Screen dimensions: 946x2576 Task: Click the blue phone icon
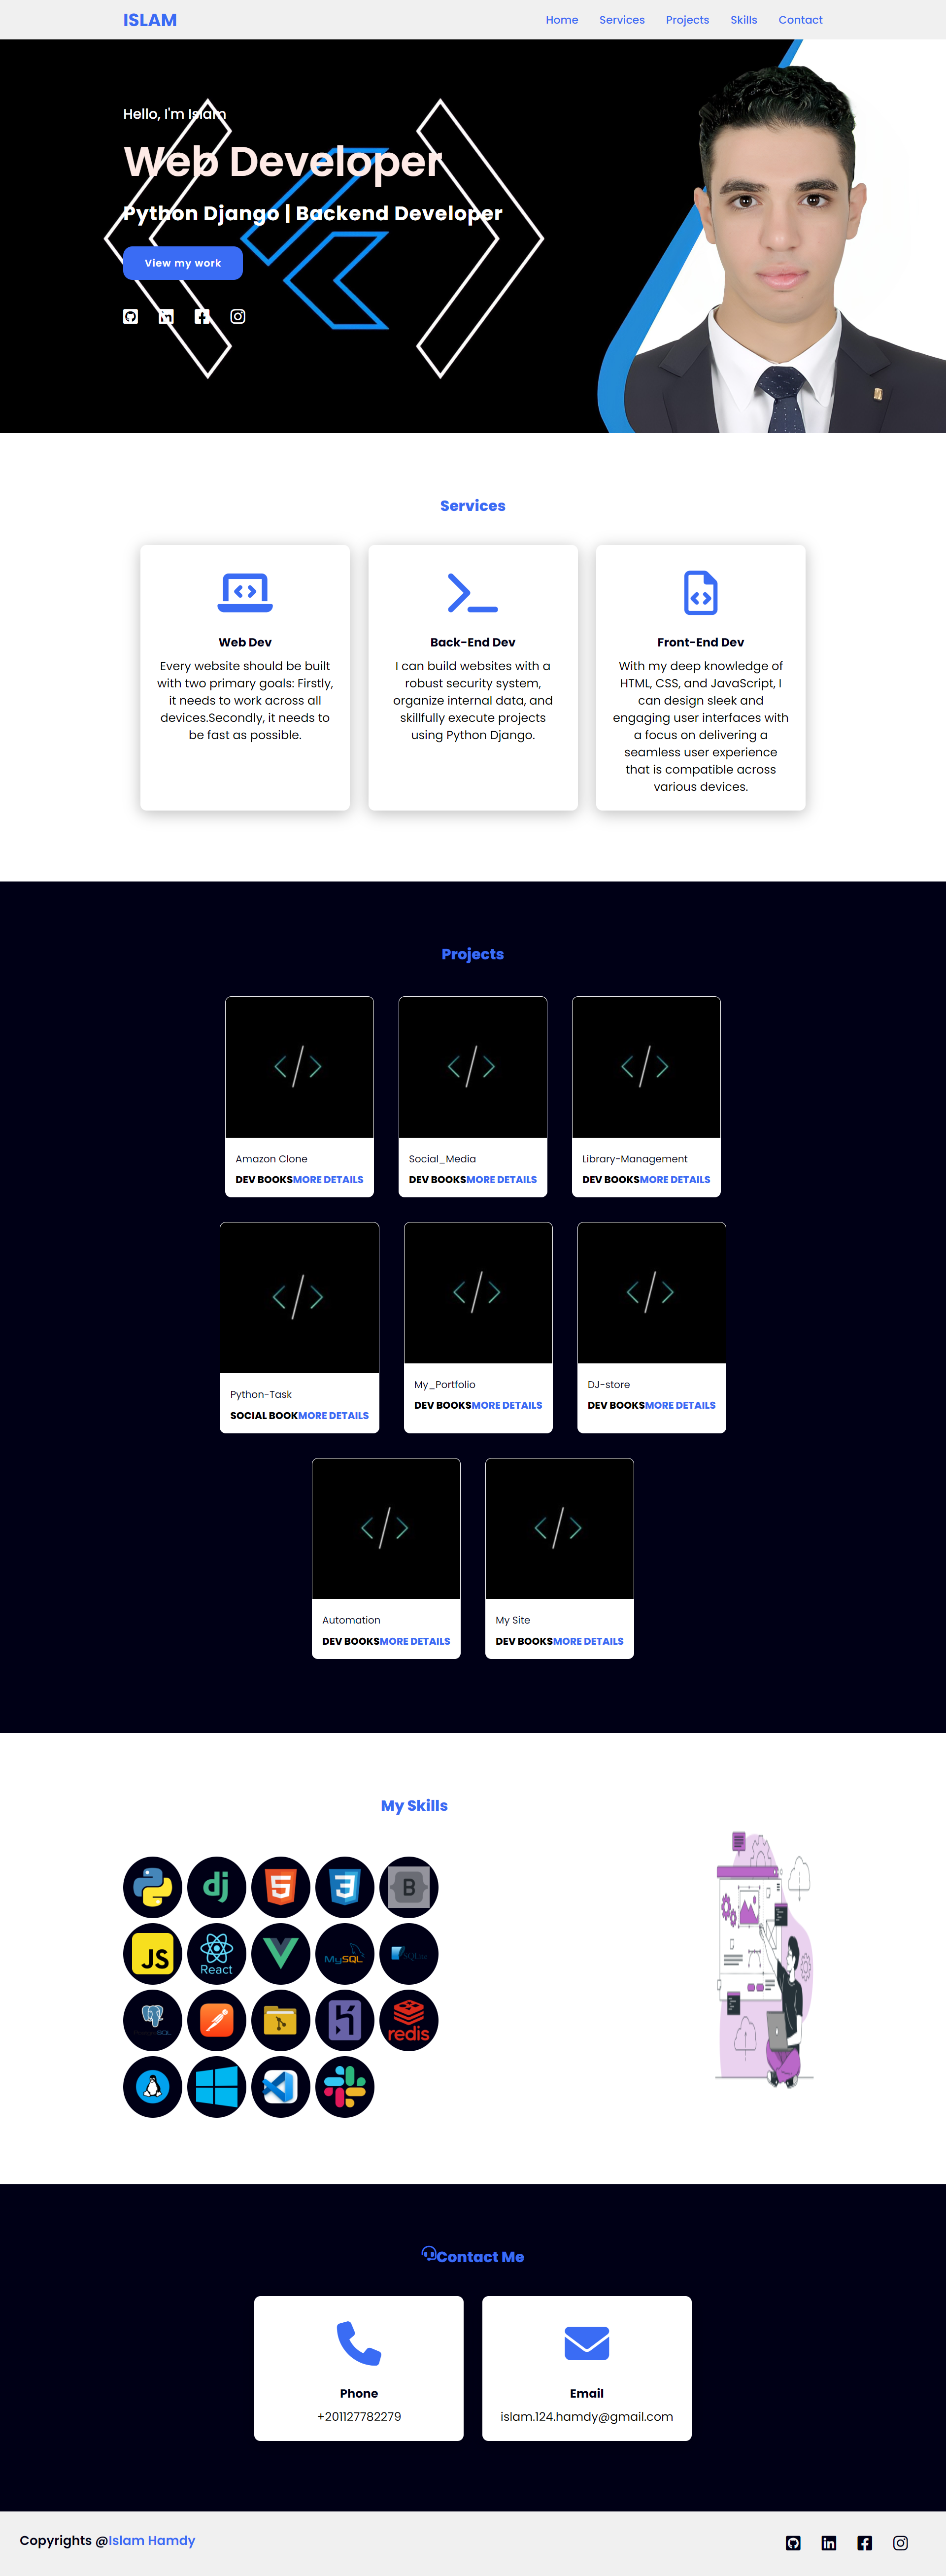click(358, 2342)
